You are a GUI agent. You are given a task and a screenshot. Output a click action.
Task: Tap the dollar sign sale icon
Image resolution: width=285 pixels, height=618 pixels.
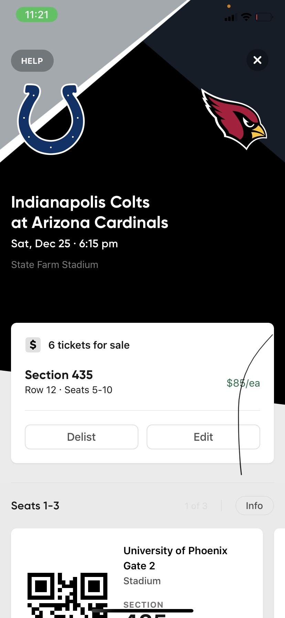click(33, 345)
